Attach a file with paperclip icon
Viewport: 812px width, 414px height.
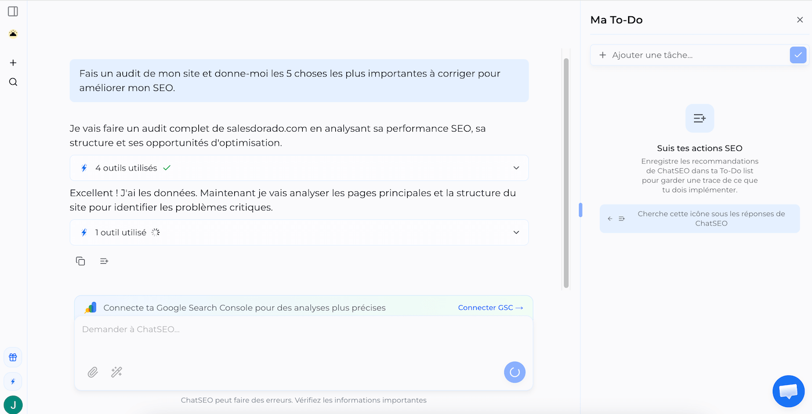pos(93,372)
